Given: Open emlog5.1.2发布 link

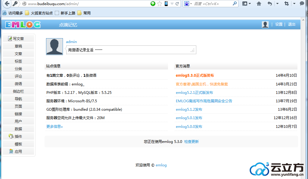Looking at the screenshot, I should tap(189, 109).
